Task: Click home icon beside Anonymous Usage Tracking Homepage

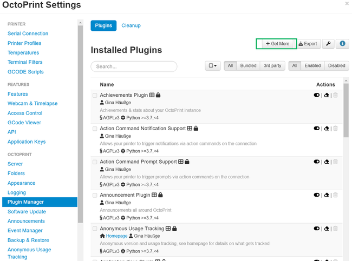Action: click(x=102, y=236)
